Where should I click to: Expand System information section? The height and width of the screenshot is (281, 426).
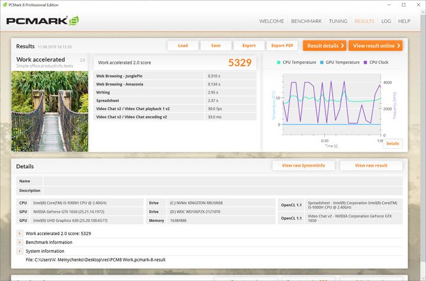click(20, 251)
